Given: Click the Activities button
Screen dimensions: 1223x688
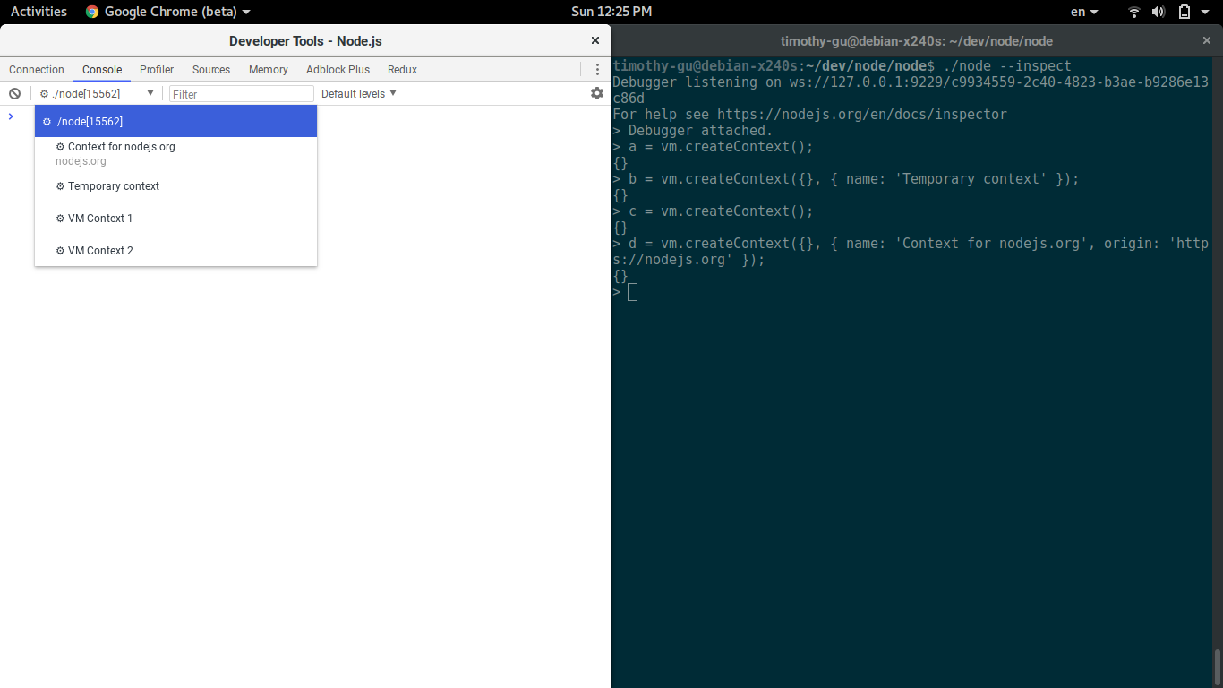Looking at the screenshot, I should coord(38,12).
